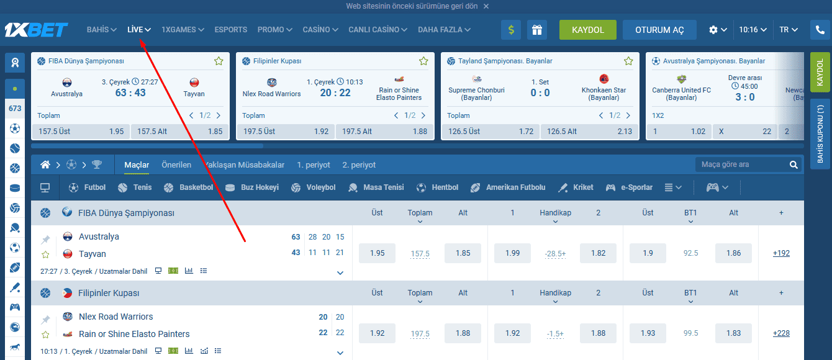The height and width of the screenshot is (360, 832).
Task: Click the home breadcrumb icon
Action: tap(45, 164)
